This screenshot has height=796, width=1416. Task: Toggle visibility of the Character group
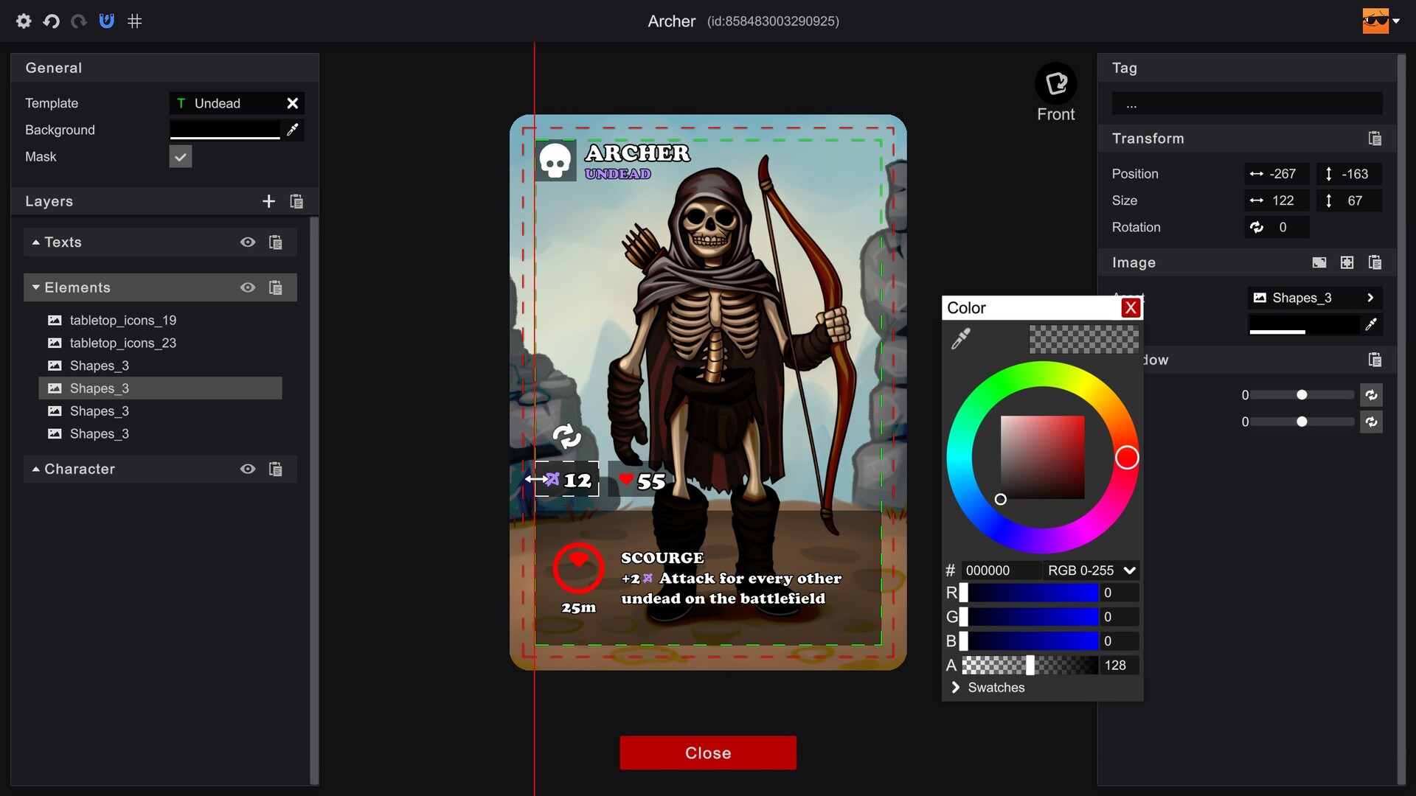(x=247, y=469)
